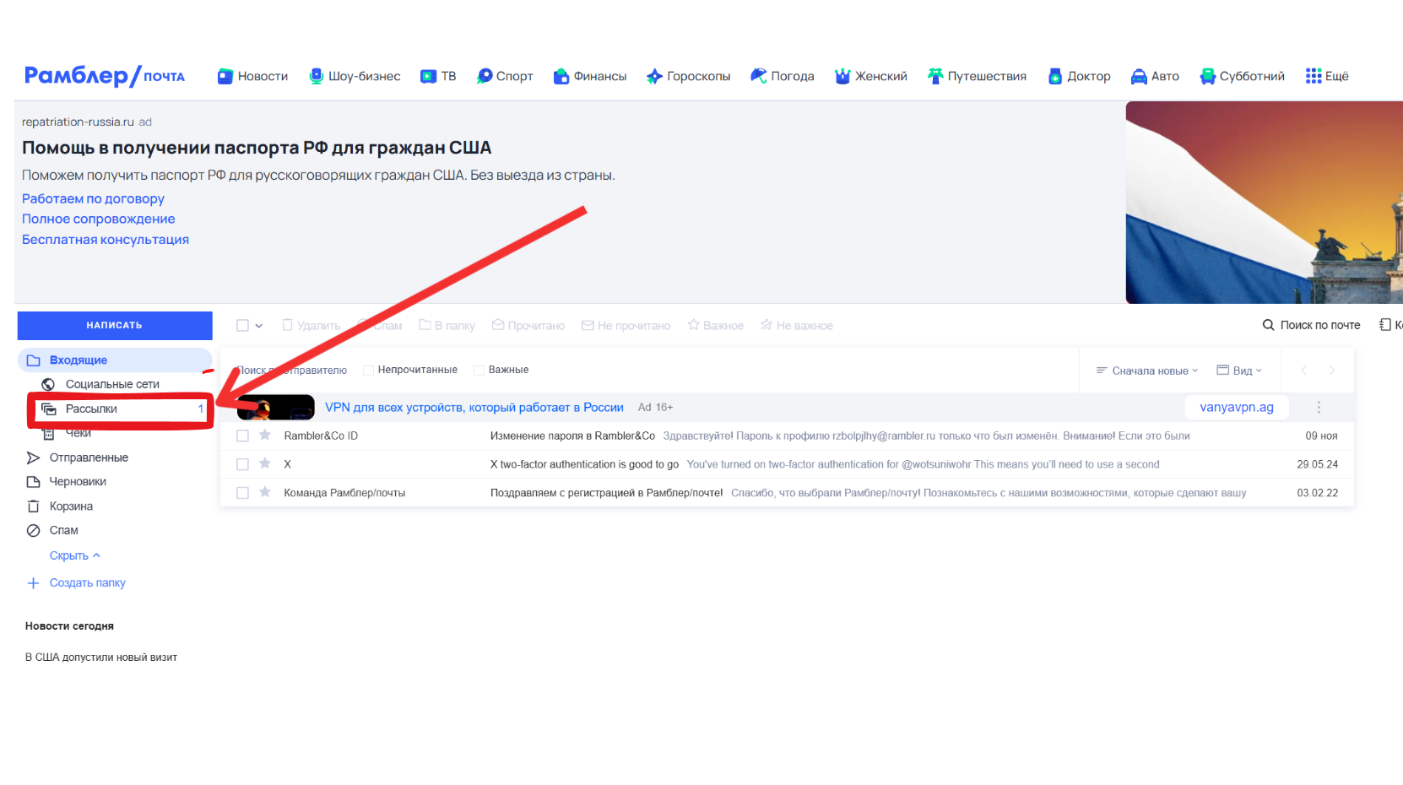Click the star icon for the X email
This screenshot has width=1403, height=785.
point(265,464)
